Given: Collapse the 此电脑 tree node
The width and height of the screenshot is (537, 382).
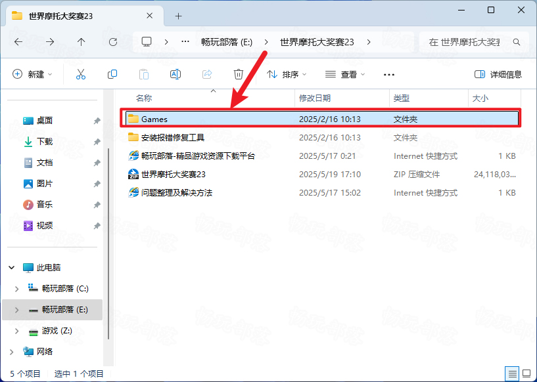Looking at the screenshot, I should pos(12,267).
